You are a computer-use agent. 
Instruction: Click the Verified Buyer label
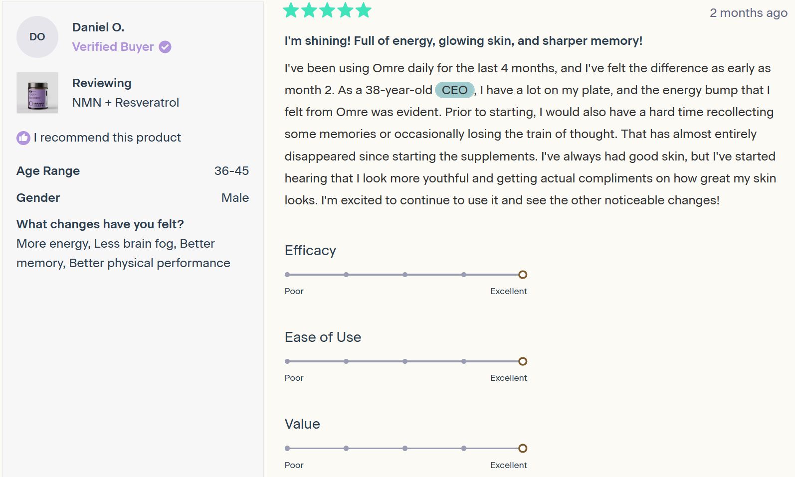point(113,47)
